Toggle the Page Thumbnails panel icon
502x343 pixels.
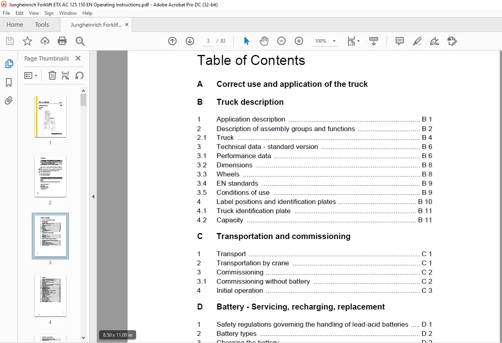tap(9, 64)
